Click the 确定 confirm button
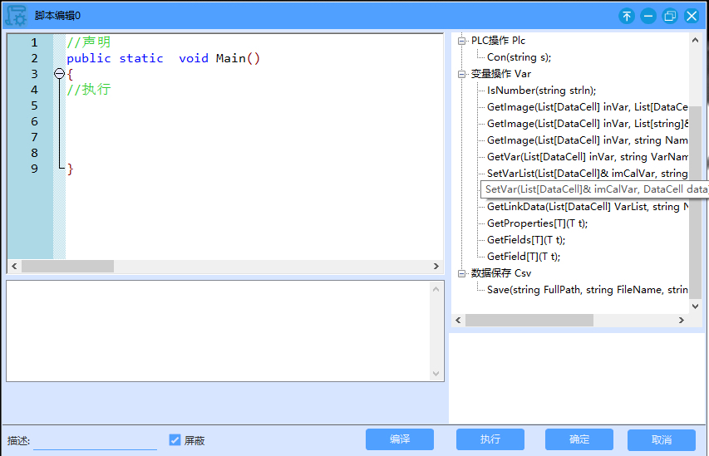The height and width of the screenshot is (456, 709). pyautogui.click(x=579, y=439)
